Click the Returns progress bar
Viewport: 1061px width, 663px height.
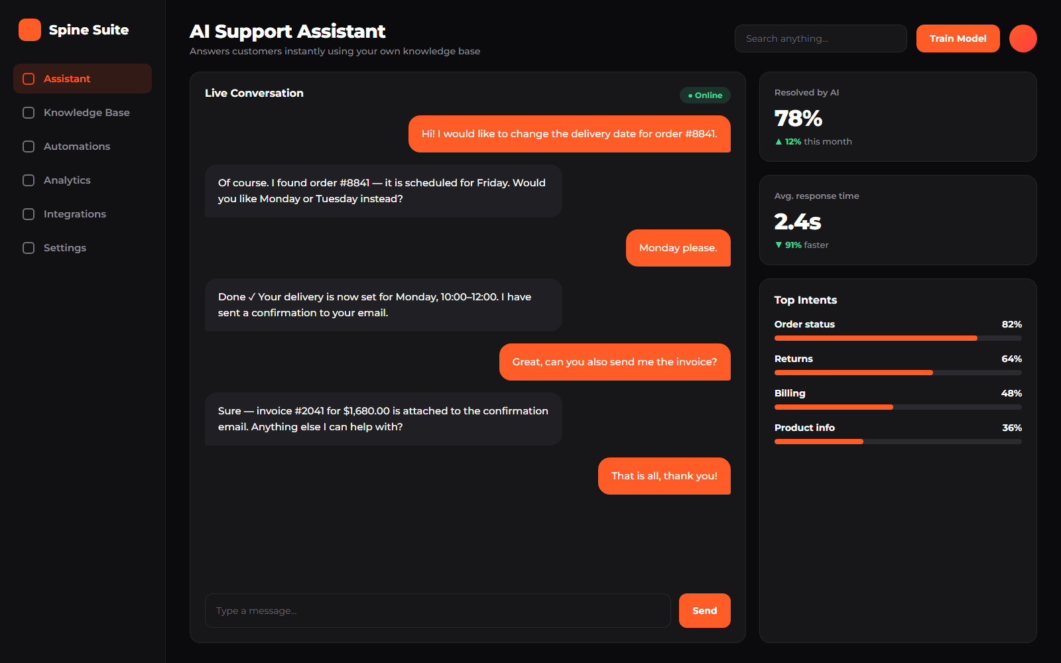pos(898,373)
